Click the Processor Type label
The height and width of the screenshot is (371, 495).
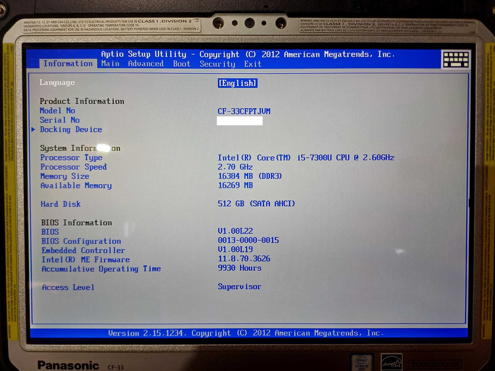pos(71,158)
